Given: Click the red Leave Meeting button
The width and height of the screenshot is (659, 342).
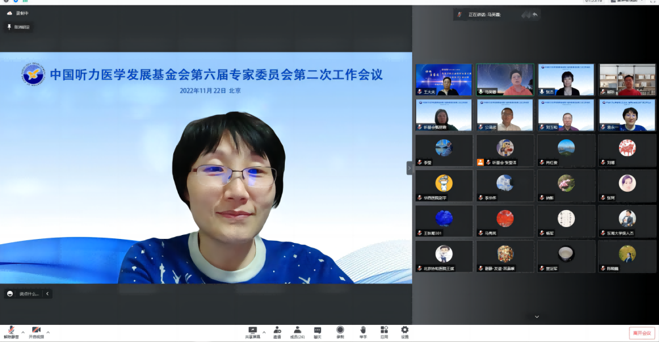Looking at the screenshot, I should [641, 333].
